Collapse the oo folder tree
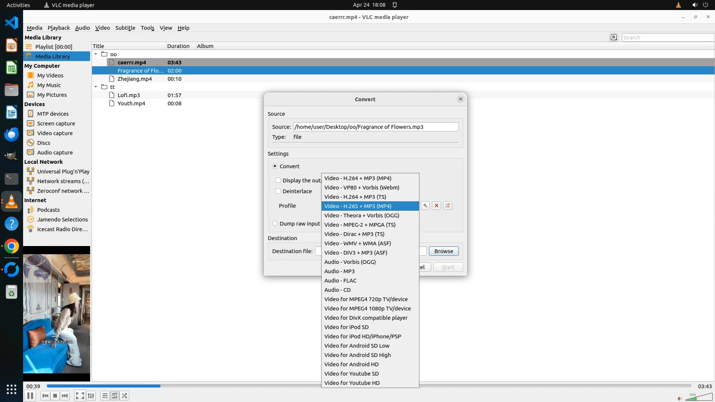This screenshot has height=402, width=715. pyautogui.click(x=96, y=54)
